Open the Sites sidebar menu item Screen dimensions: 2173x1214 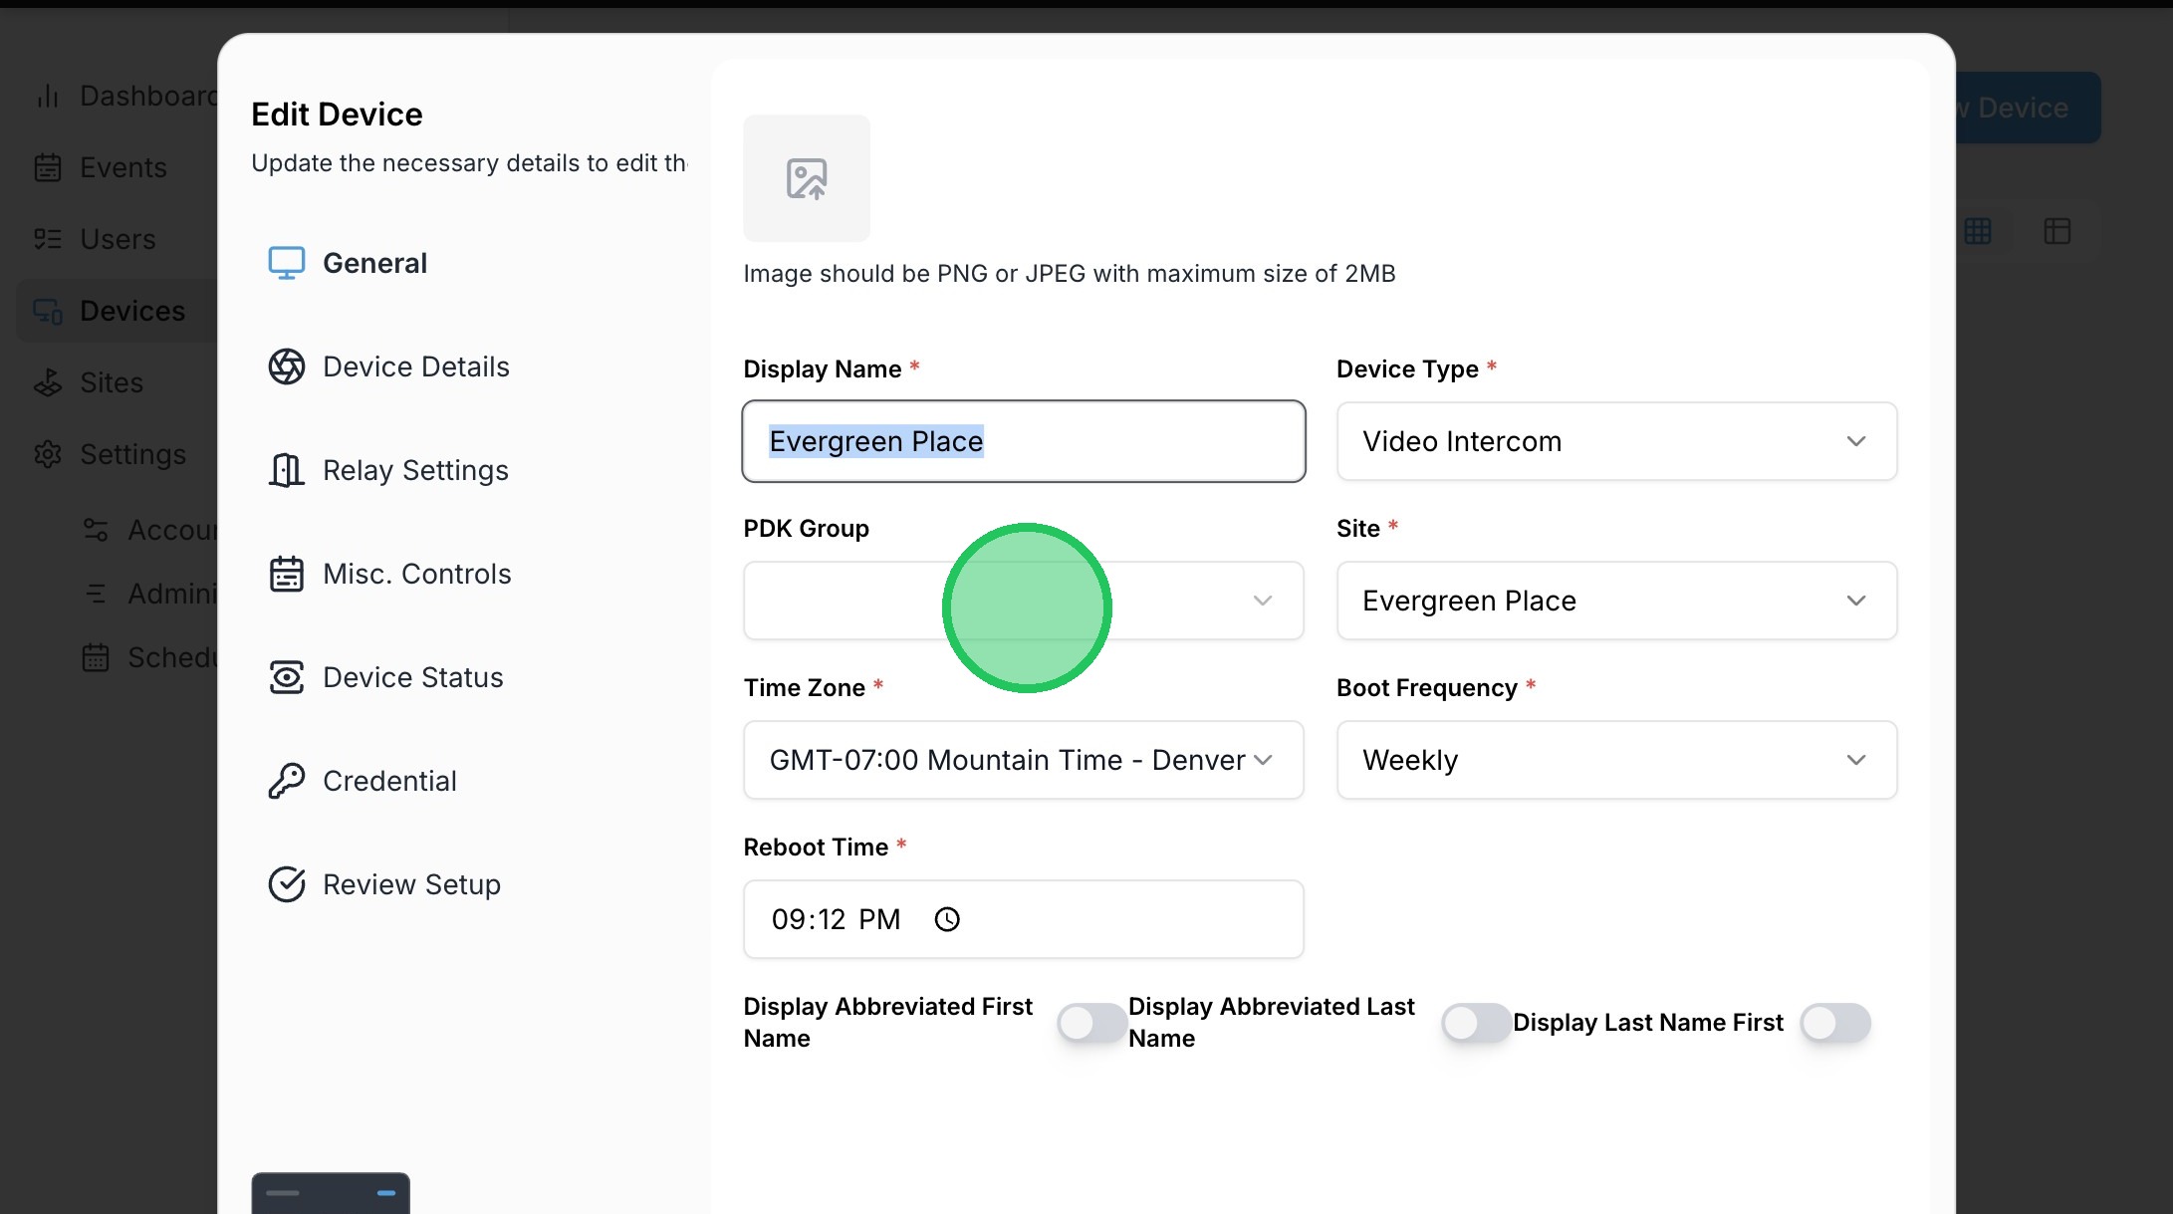pos(111,382)
